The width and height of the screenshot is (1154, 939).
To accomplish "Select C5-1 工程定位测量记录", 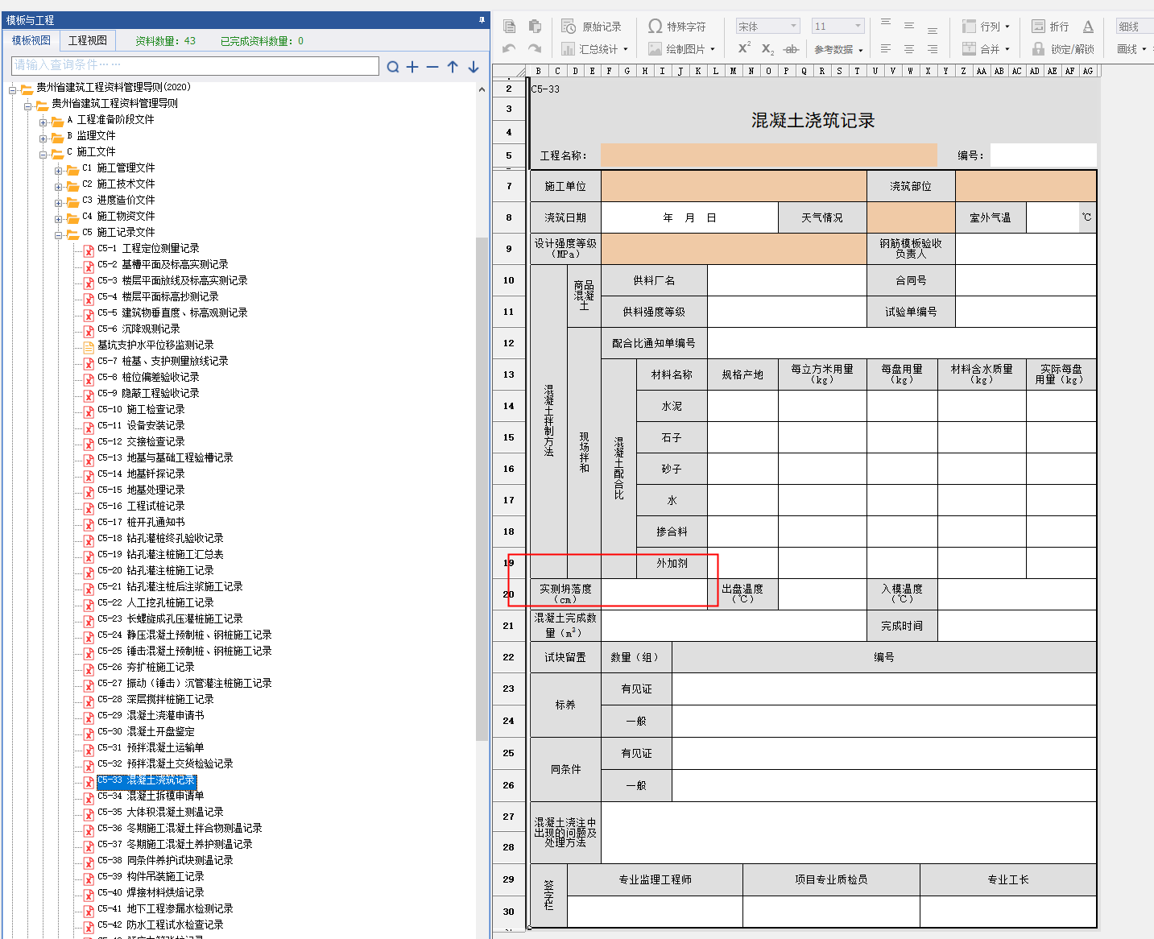I will pos(148,248).
